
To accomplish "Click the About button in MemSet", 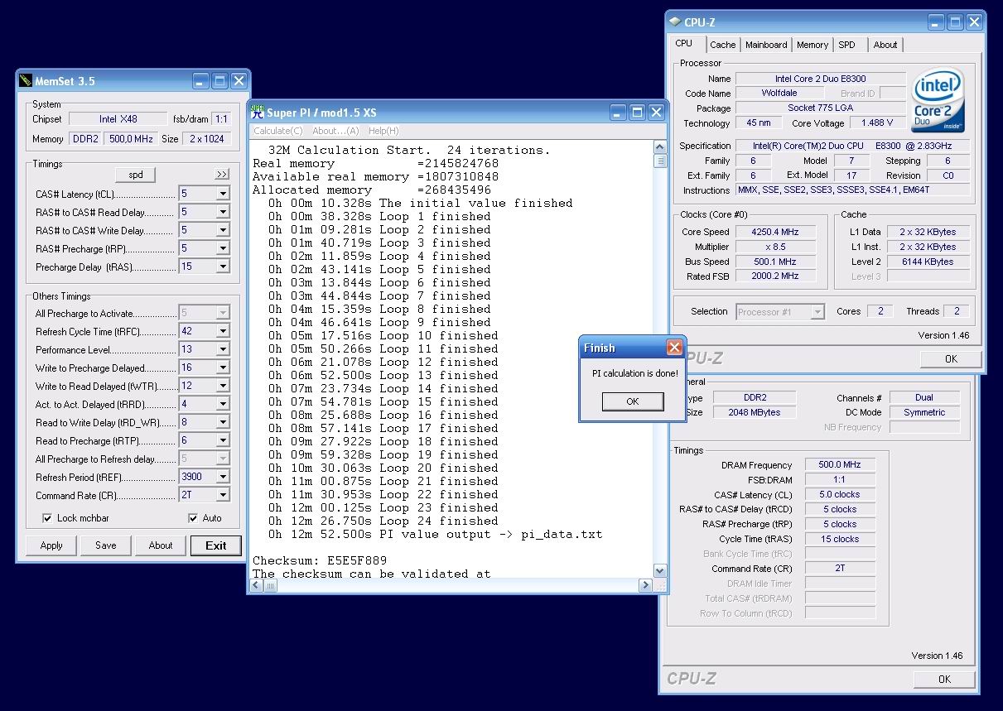I will (x=161, y=545).
